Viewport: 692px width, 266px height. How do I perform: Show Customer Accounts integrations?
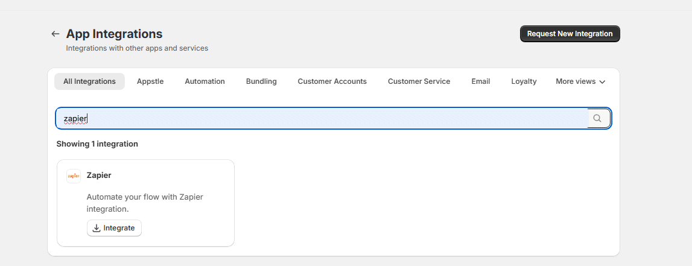pos(332,81)
